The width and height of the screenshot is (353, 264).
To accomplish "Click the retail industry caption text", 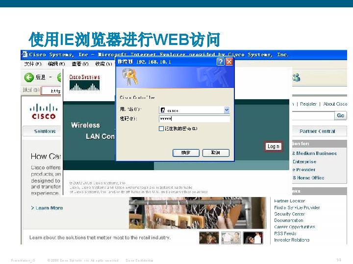I will (100, 238).
